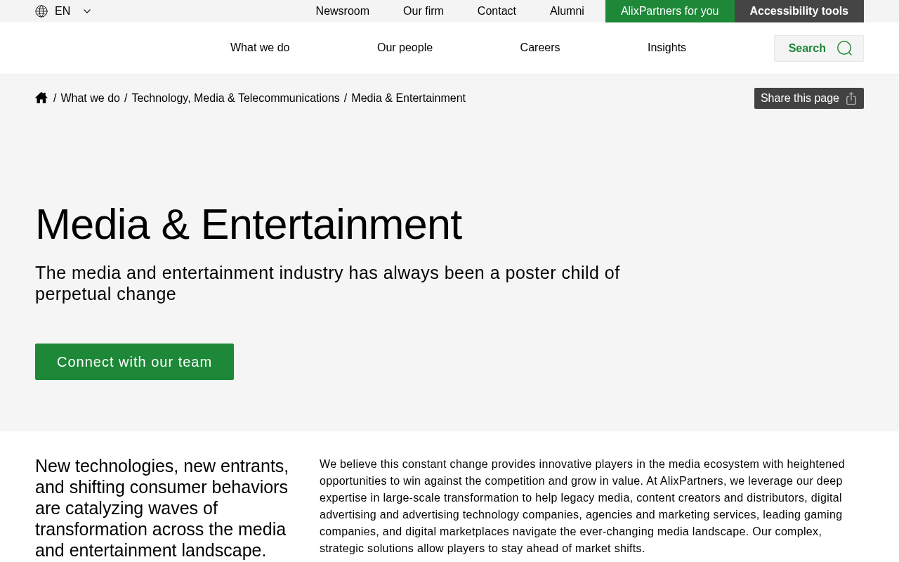This screenshot has height=562, width=899.
Task: Visit the Alumni page
Action: click(x=567, y=11)
